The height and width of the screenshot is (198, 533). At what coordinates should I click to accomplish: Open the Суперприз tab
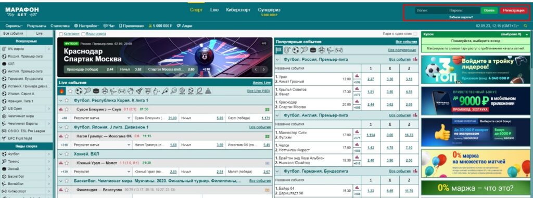(269, 11)
